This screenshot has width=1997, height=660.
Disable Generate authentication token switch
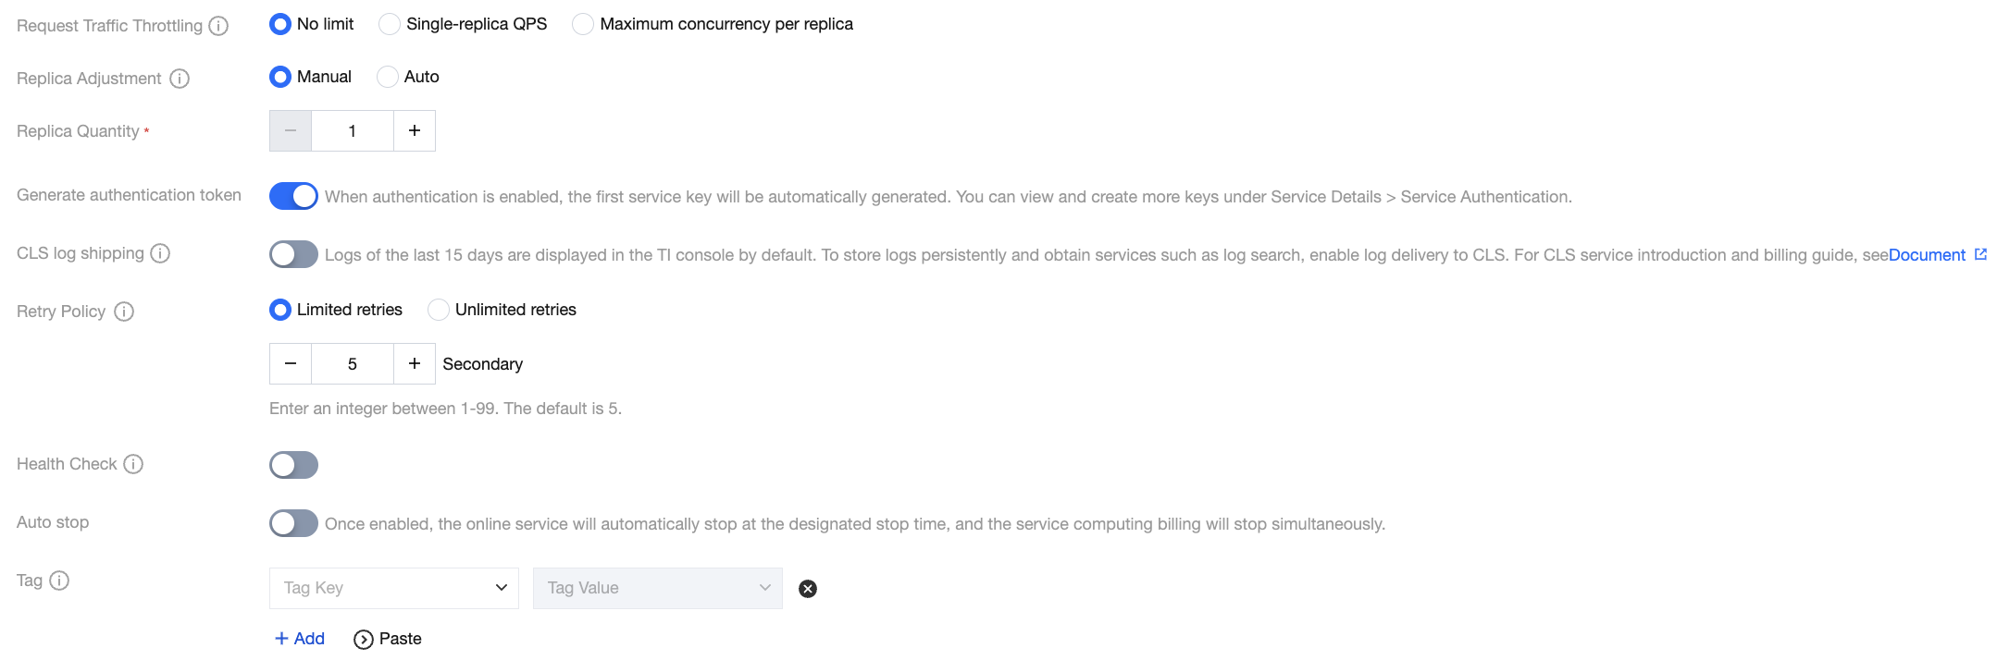(x=293, y=196)
